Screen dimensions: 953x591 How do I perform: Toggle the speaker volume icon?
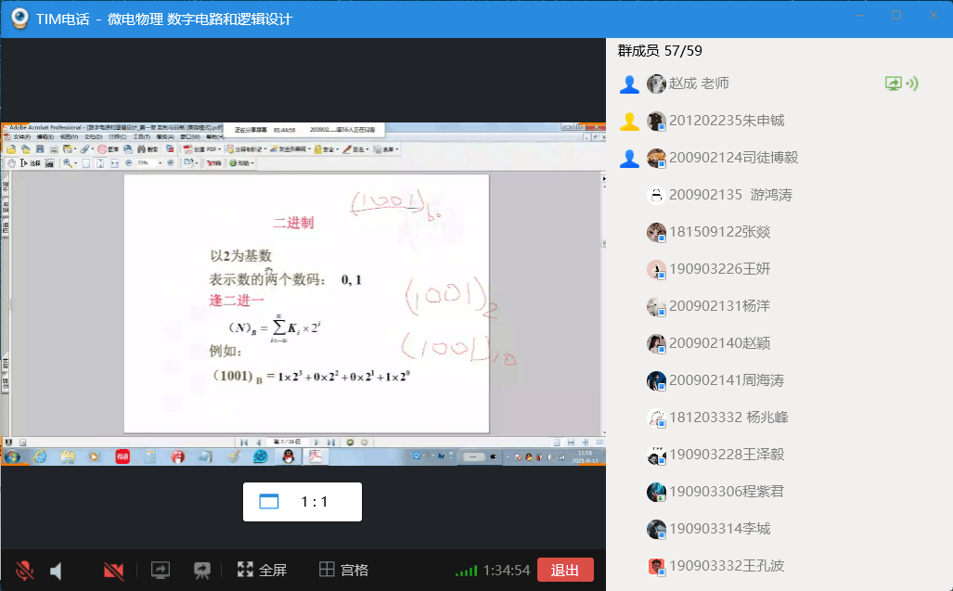tap(56, 570)
